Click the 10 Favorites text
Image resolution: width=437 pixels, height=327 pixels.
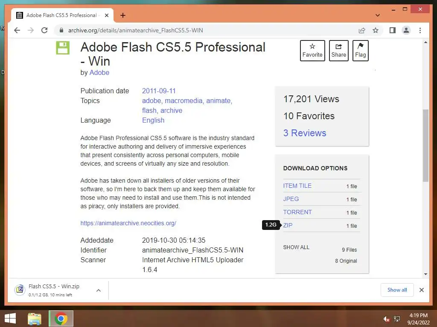tap(309, 116)
